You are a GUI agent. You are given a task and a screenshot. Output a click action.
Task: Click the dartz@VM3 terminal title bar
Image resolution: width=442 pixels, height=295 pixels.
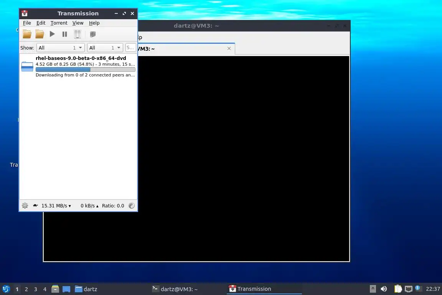[x=196, y=26]
